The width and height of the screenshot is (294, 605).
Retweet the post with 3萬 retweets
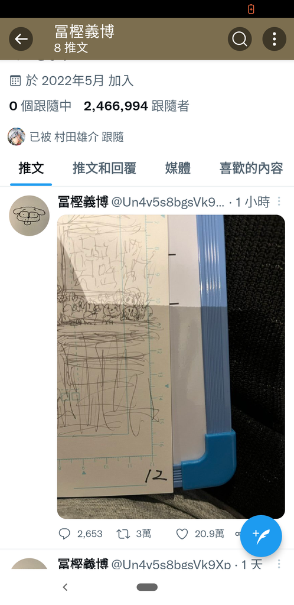pos(123,534)
